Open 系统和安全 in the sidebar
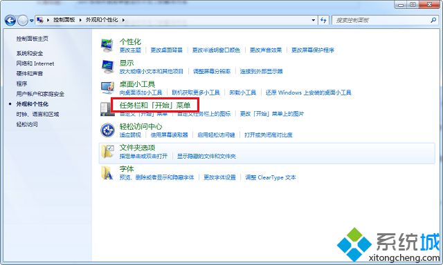Image resolution: width=443 pixels, height=265 pixels. click(30, 54)
